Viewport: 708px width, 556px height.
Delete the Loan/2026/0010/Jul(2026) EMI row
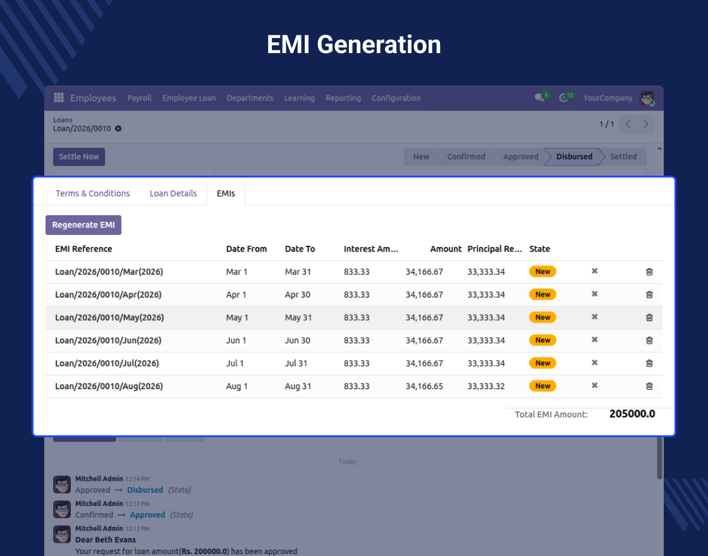tap(649, 363)
